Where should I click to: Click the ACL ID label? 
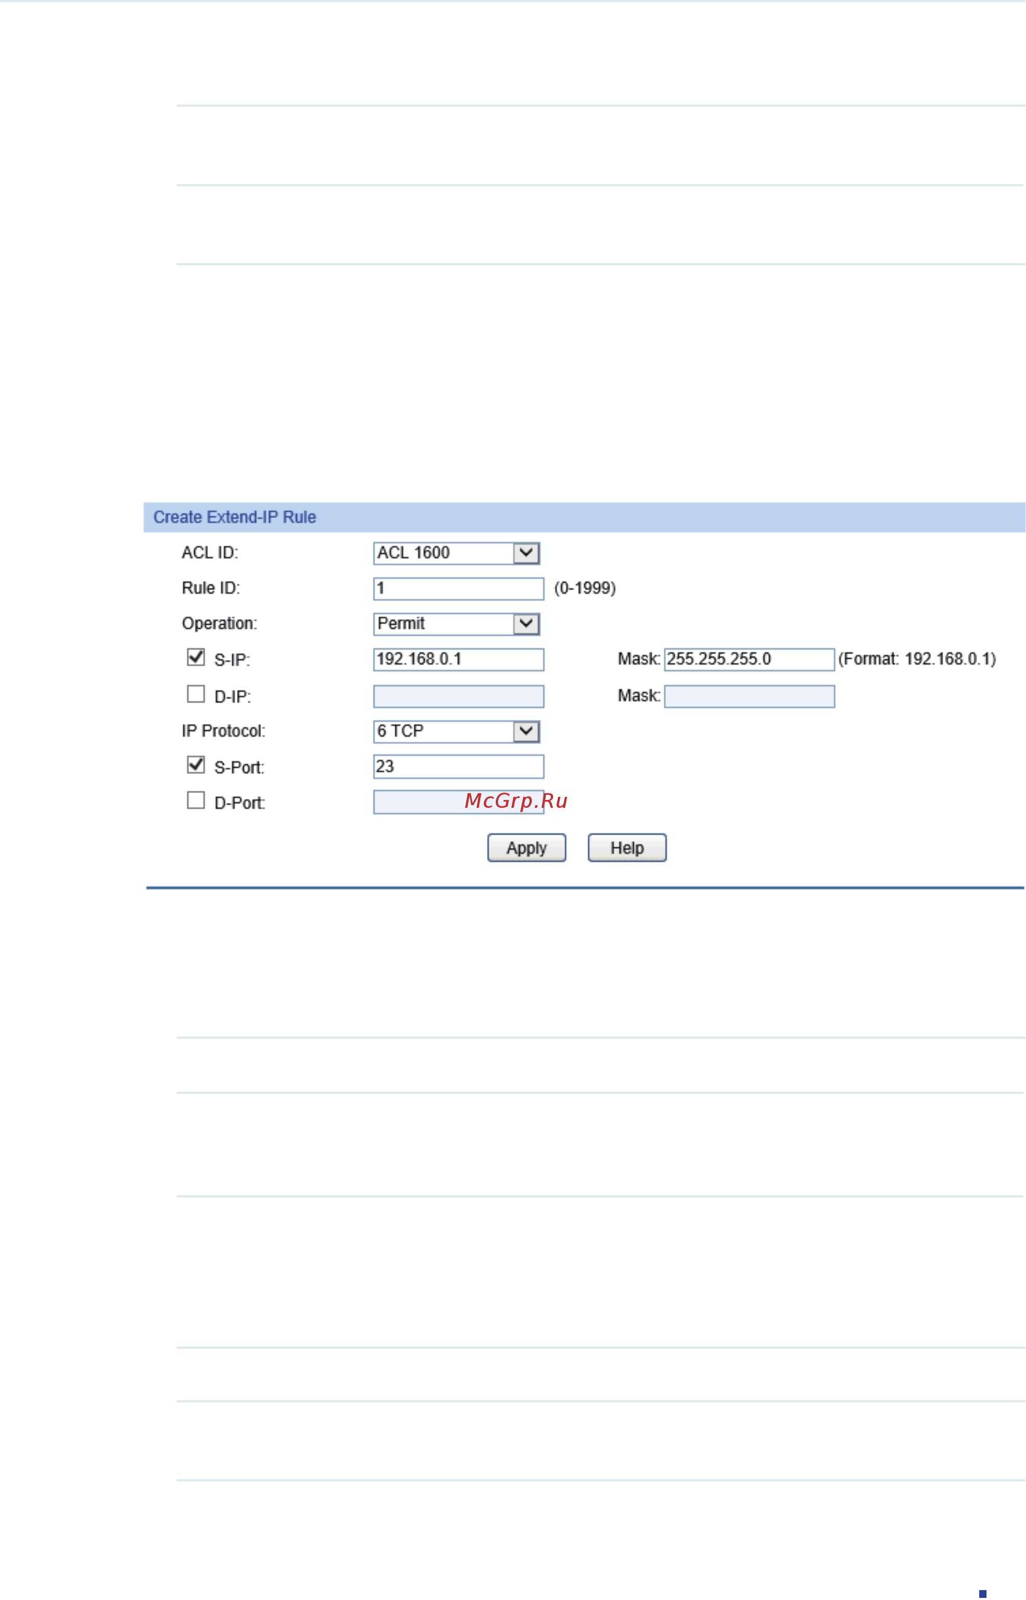(x=210, y=553)
